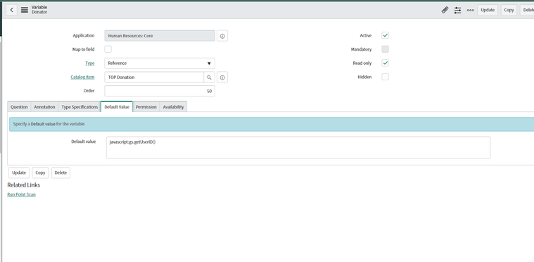This screenshot has width=534, height=262.
Task: Go back using the header back arrow
Action: click(11, 10)
